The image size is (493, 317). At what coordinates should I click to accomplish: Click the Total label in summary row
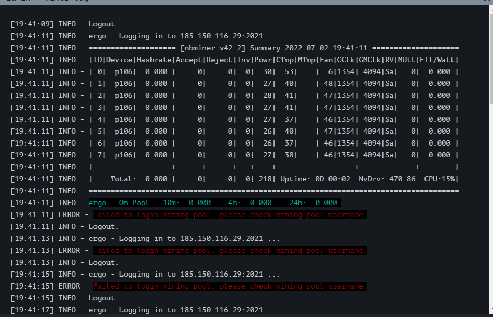click(x=123, y=179)
